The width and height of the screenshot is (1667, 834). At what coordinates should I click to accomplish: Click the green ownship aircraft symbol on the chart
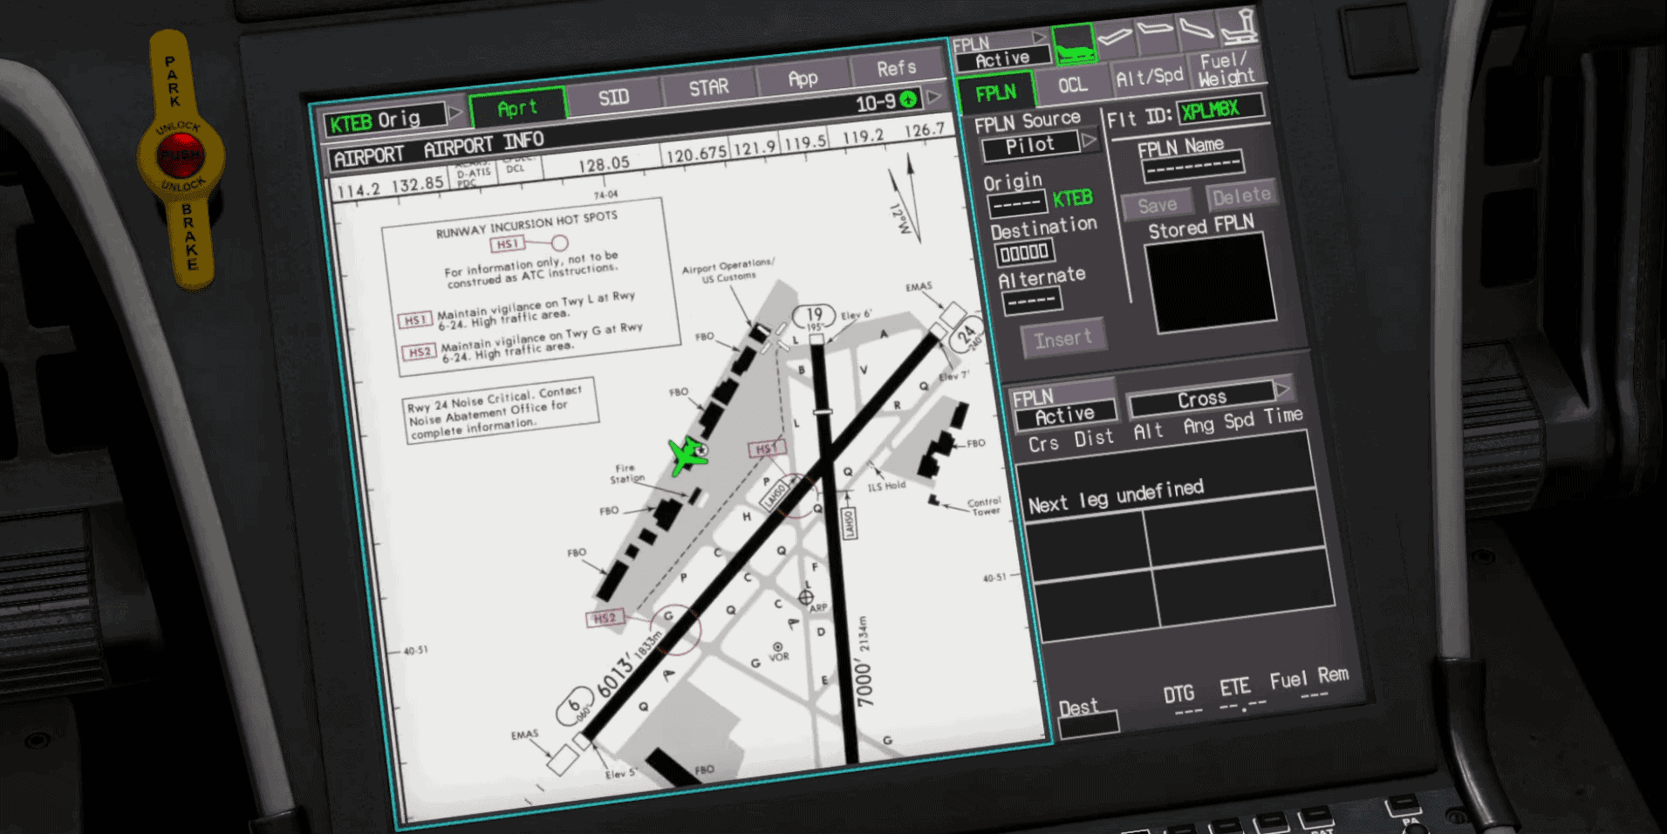[687, 455]
